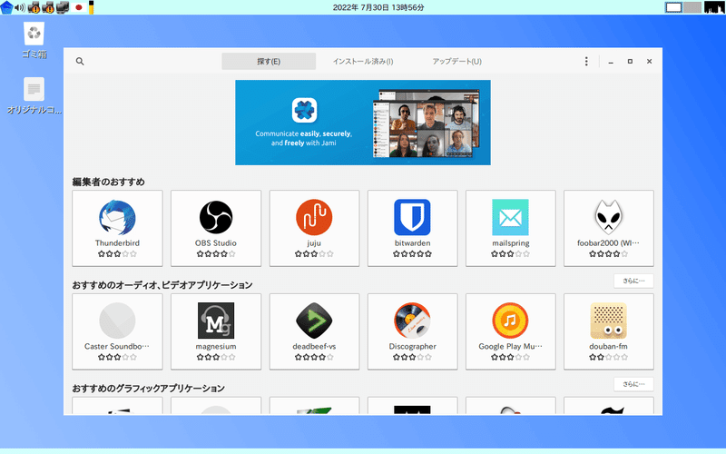This screenshot has width=726, height=454.
Task: Open the Google Play Music icon
Action: click(510, 321)
